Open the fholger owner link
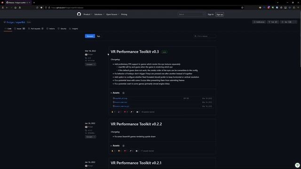Viewport: 301px width, 169px height. (x=10, y=22)
